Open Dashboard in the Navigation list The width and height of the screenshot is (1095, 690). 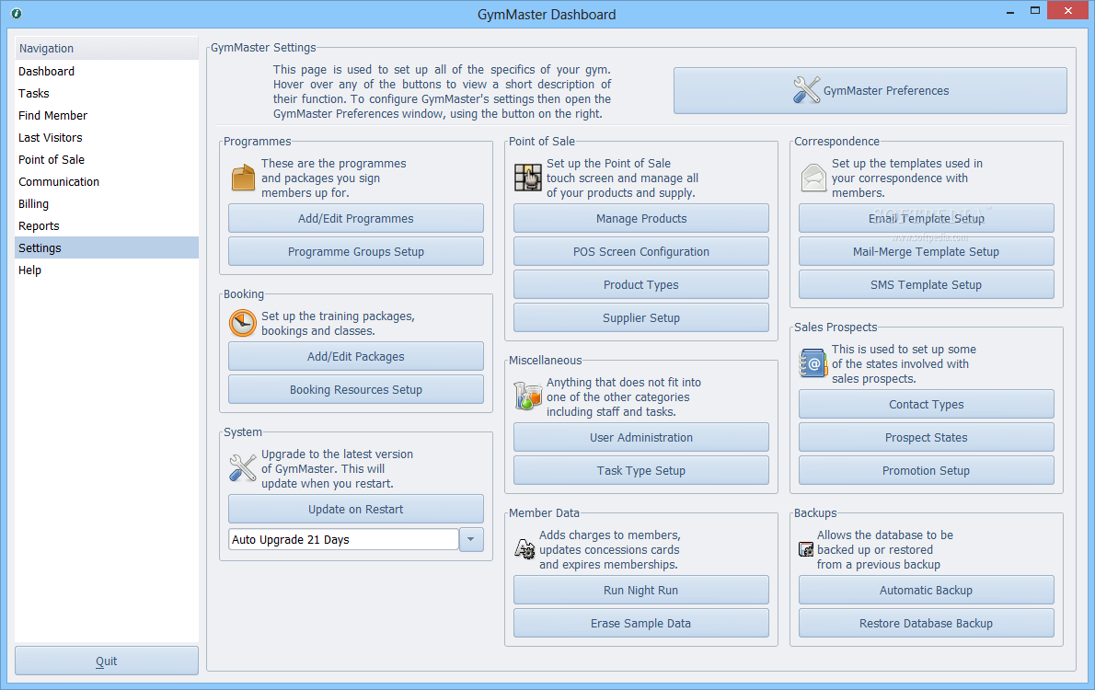click(x=106, y=71)
